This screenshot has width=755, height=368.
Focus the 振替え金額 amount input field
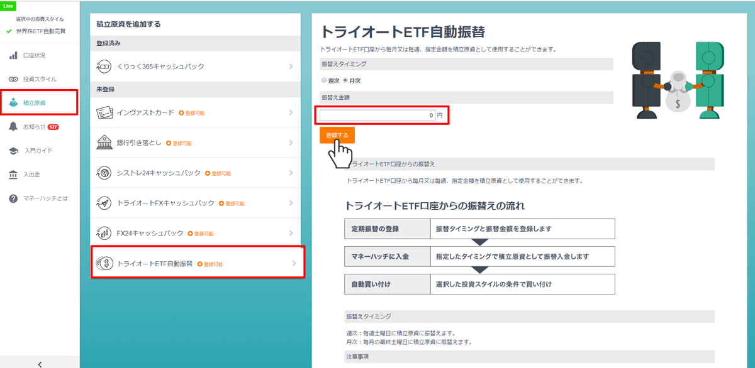pyautogui.click(x=377, y=116)
